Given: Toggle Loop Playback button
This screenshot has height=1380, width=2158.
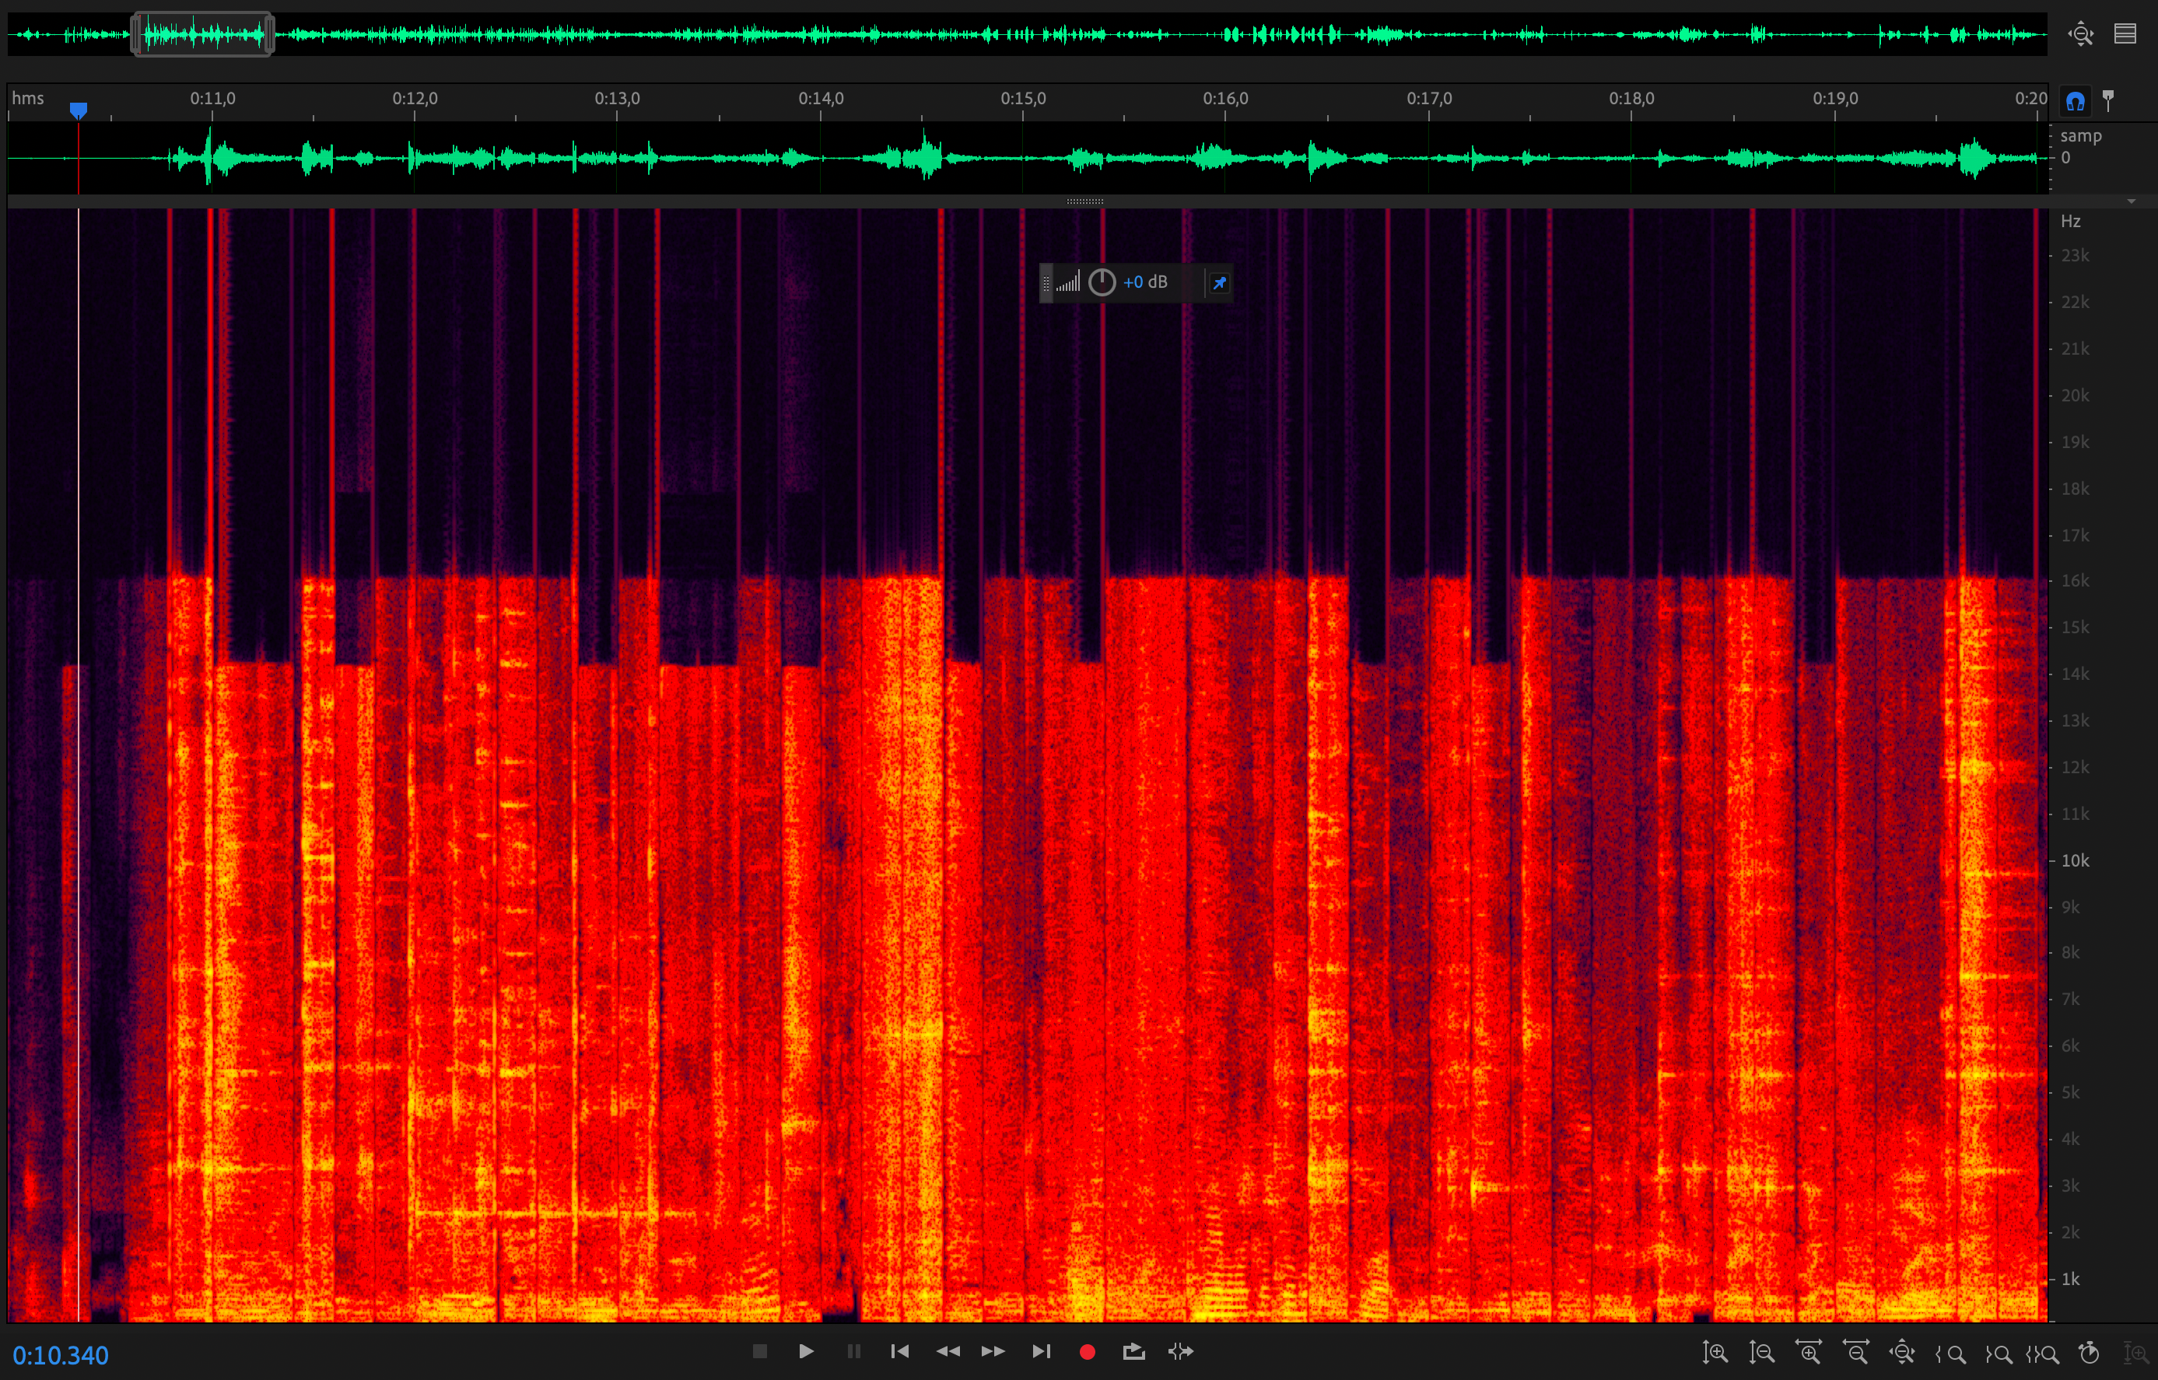Looking at the screenshot, I should pyautogui.click(x=1133, y=1351).
